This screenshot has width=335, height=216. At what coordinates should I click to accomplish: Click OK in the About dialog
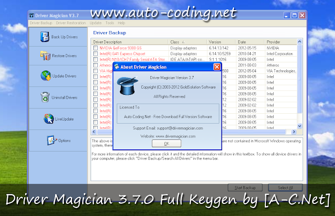166,144
